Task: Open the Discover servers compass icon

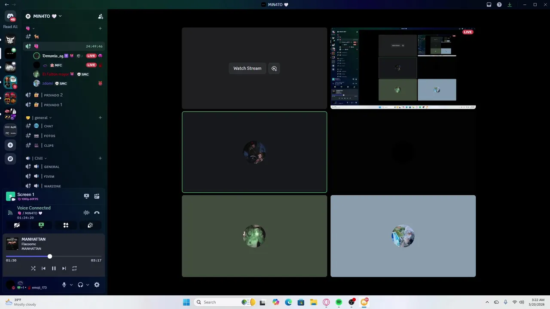Action: tap(10, 159)
